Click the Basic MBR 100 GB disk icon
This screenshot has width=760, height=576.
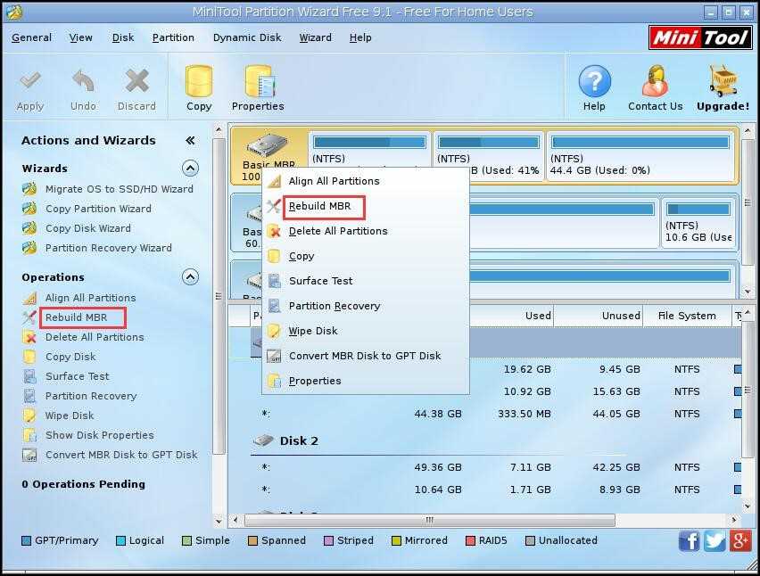pos(267,144)
